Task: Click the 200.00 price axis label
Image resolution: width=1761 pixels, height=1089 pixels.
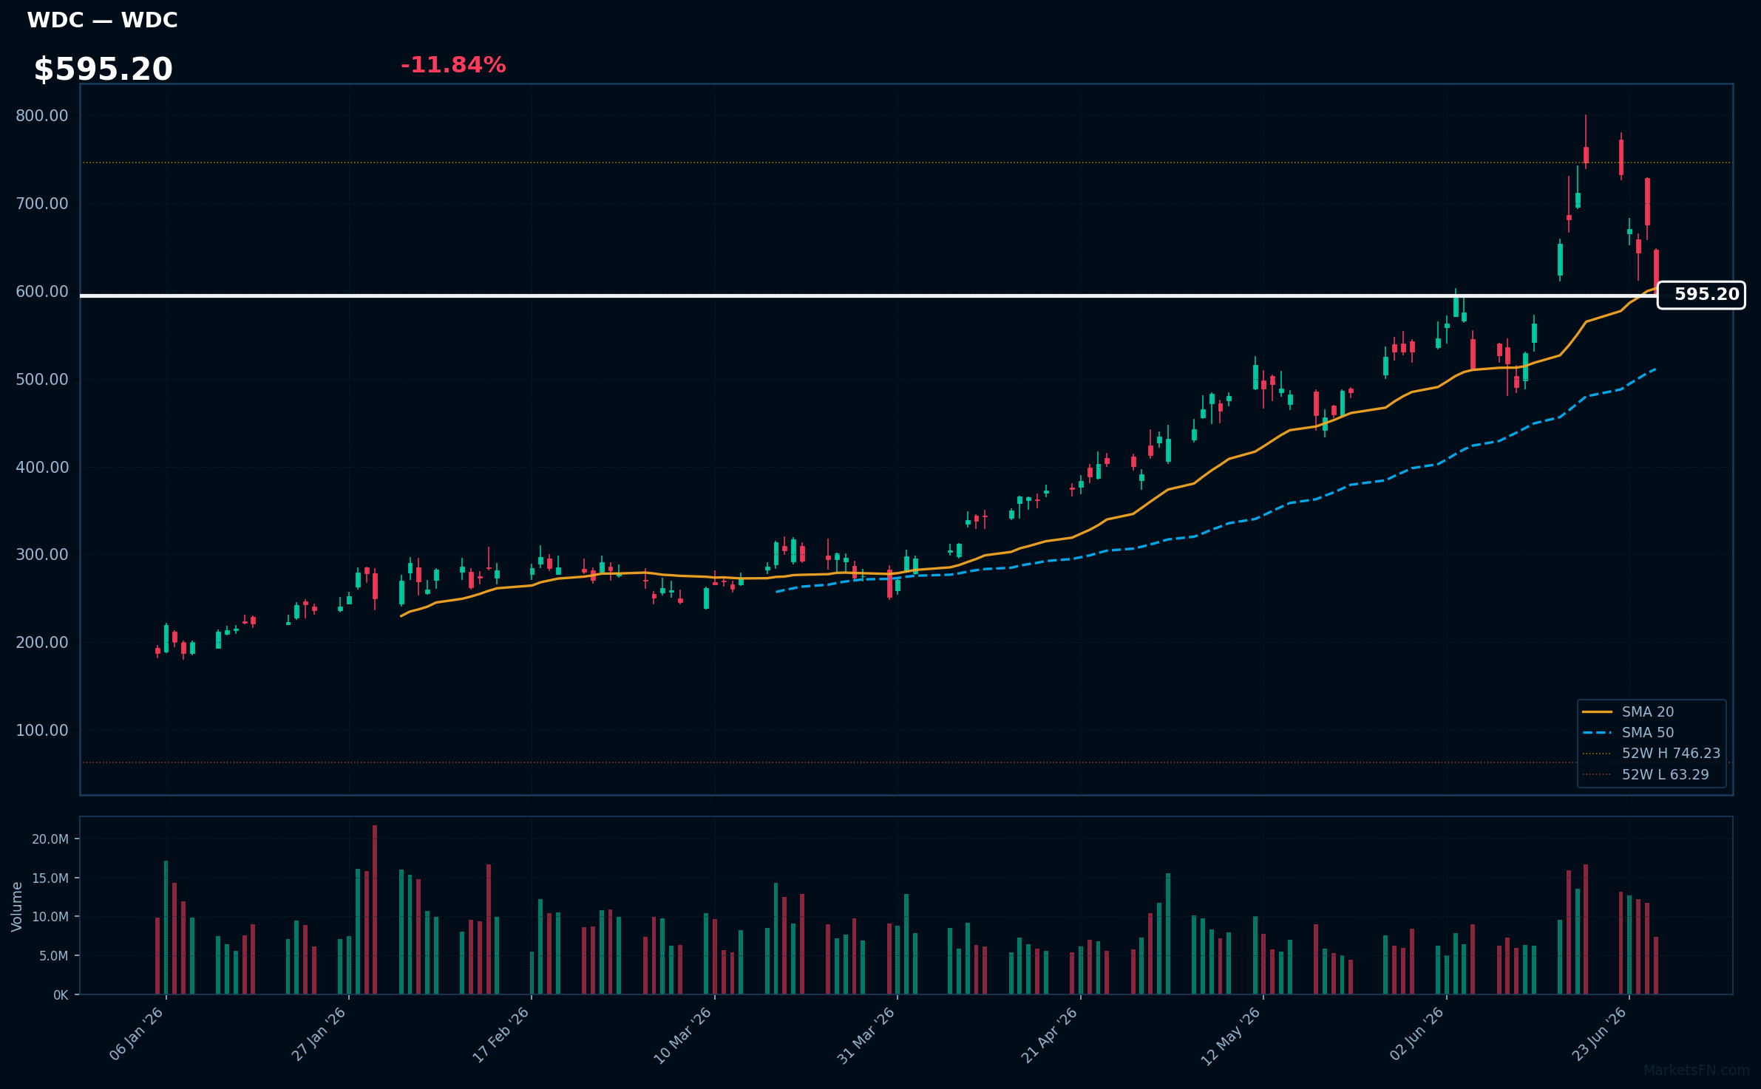Action: coord(42,643)
